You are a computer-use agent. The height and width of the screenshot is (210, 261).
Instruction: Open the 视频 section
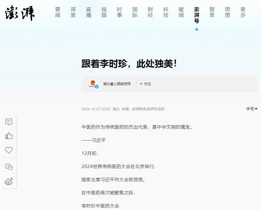(104, 13)
